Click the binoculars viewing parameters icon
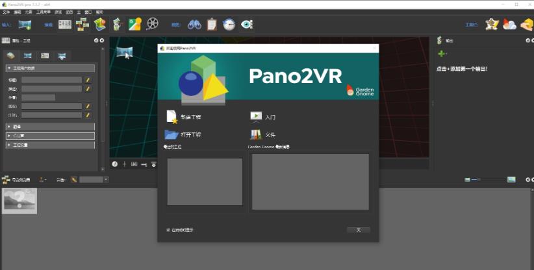 pos(194,25)
